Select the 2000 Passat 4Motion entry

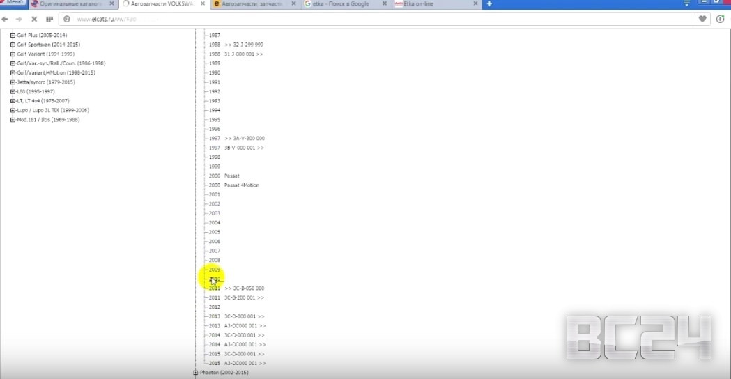point(241,185)
